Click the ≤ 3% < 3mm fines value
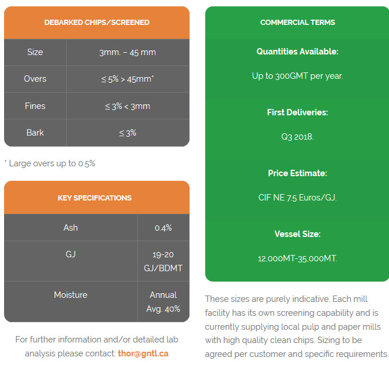This screenshot has width=389, height=372. (x=128, y=106)
